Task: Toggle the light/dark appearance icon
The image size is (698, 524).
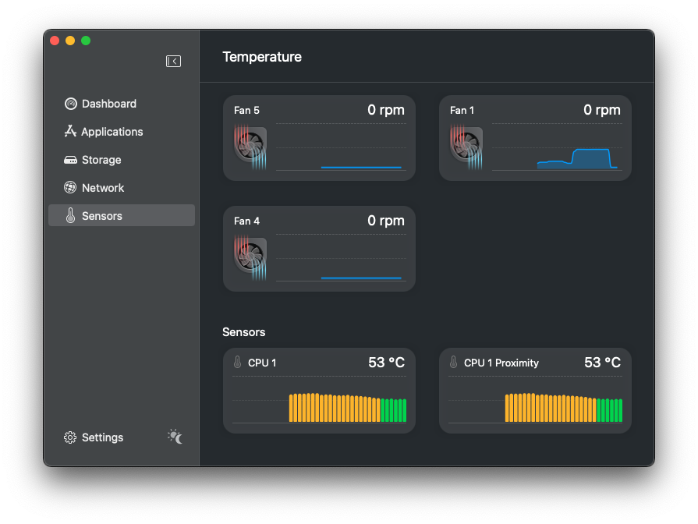Action: tap(175, 437)
